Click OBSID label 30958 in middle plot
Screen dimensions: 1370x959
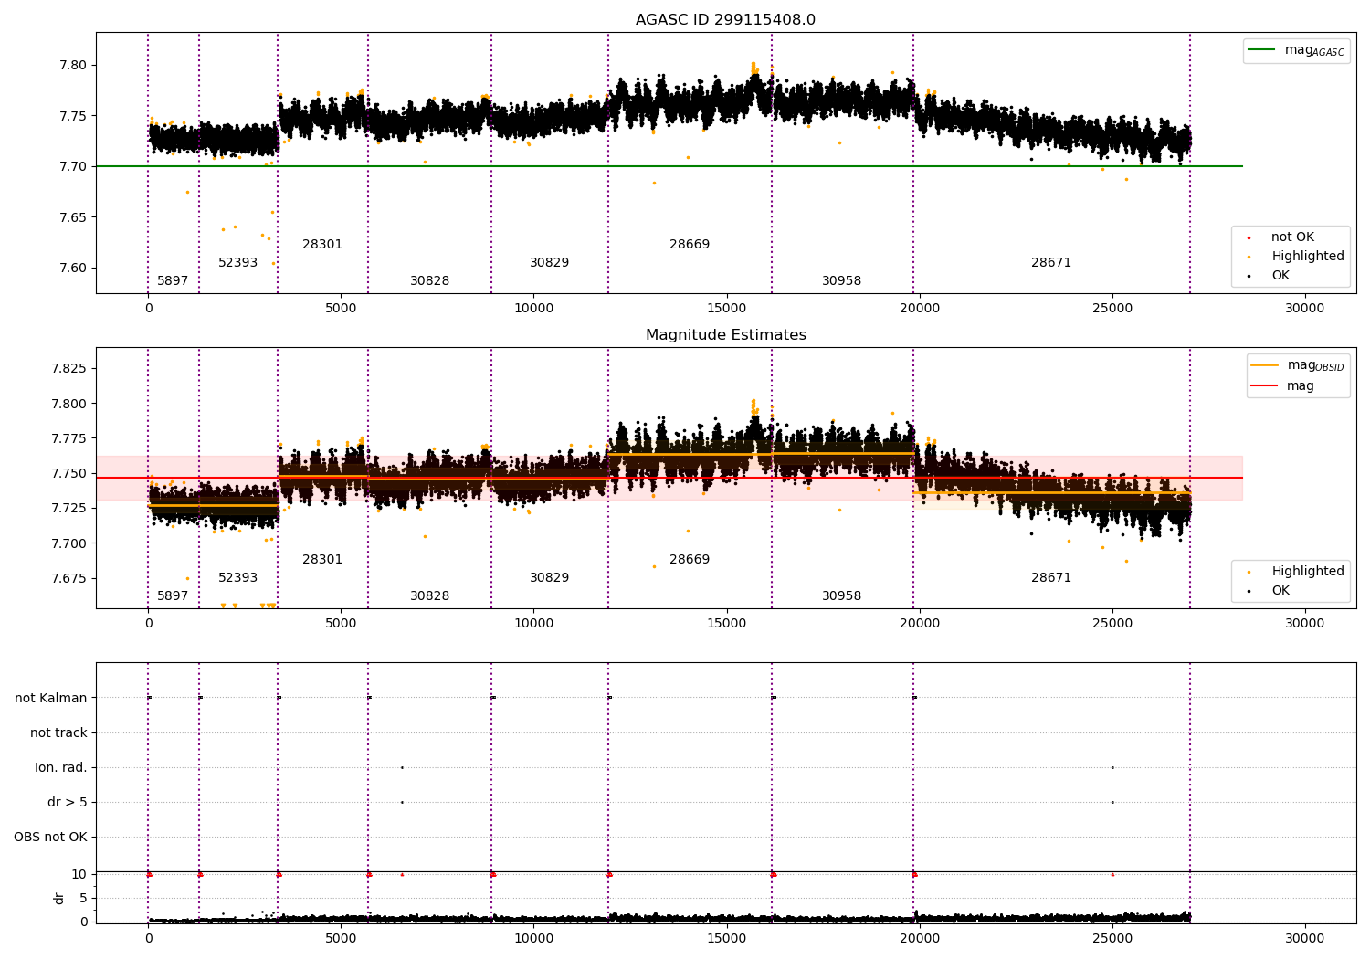(x=841, y=596)
